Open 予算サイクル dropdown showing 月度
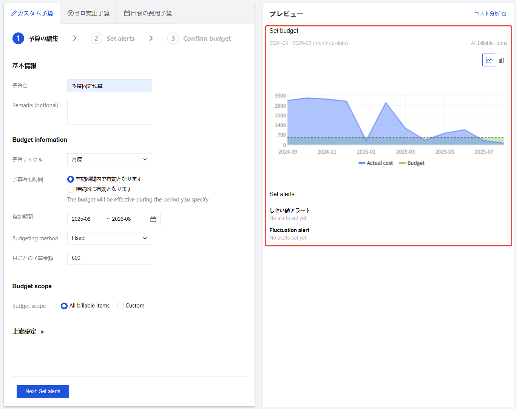 point(110,160)
